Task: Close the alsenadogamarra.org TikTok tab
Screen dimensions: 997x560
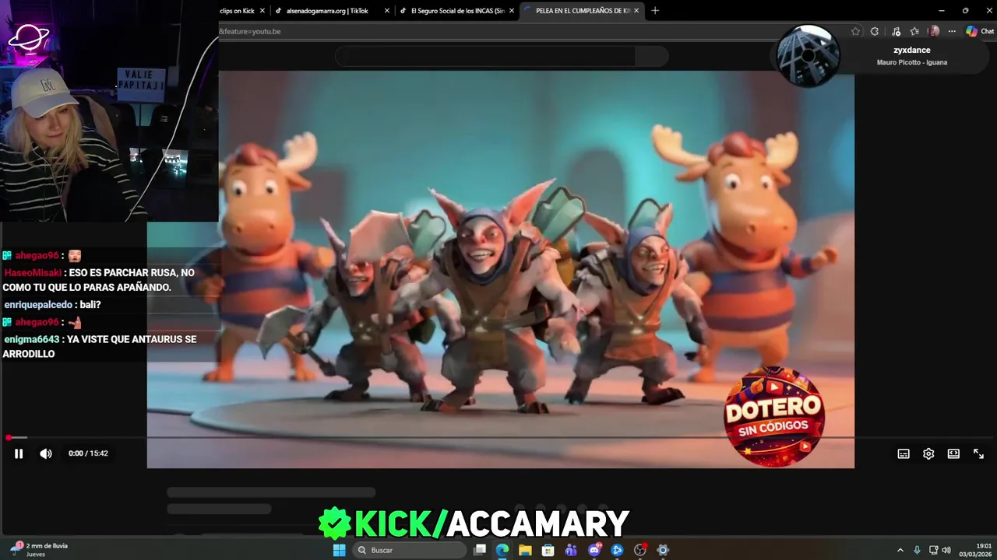Action: [x=387, y=11]
